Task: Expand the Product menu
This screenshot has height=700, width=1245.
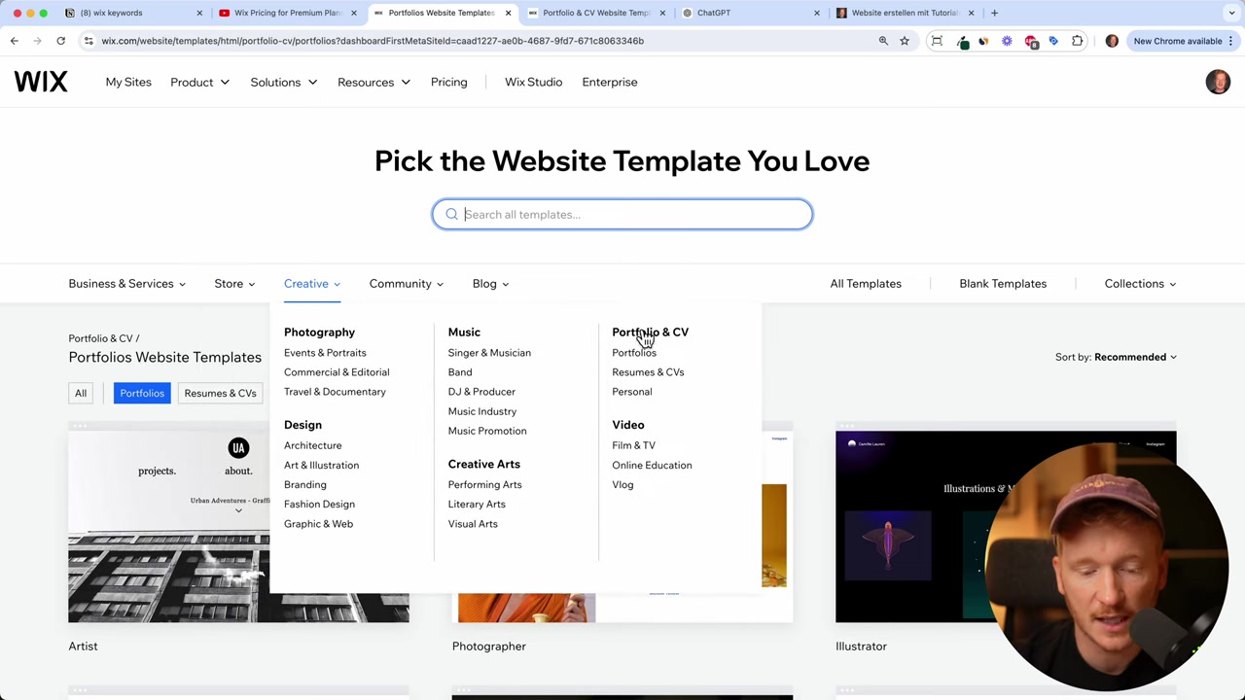Action: (199, 82)
